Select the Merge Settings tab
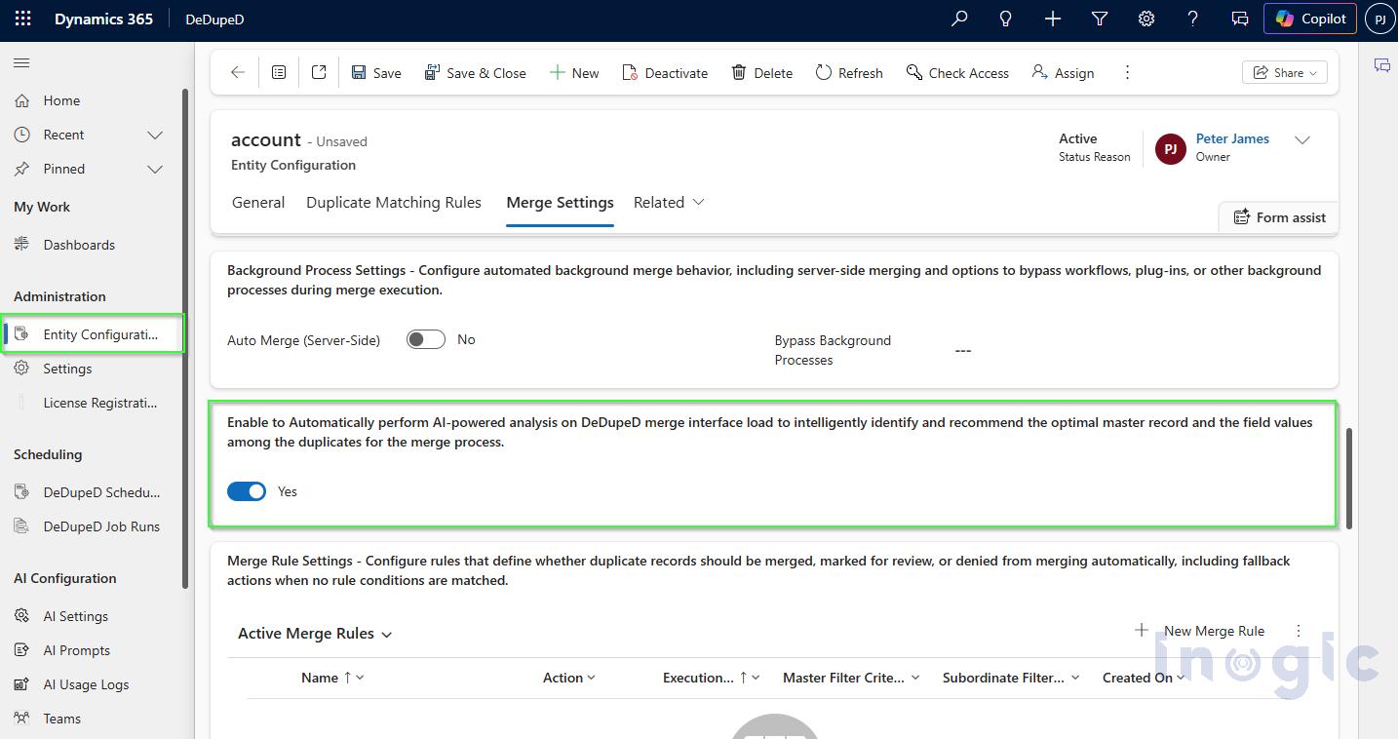This screenshot has height=739, width=1398. (560, 203)
